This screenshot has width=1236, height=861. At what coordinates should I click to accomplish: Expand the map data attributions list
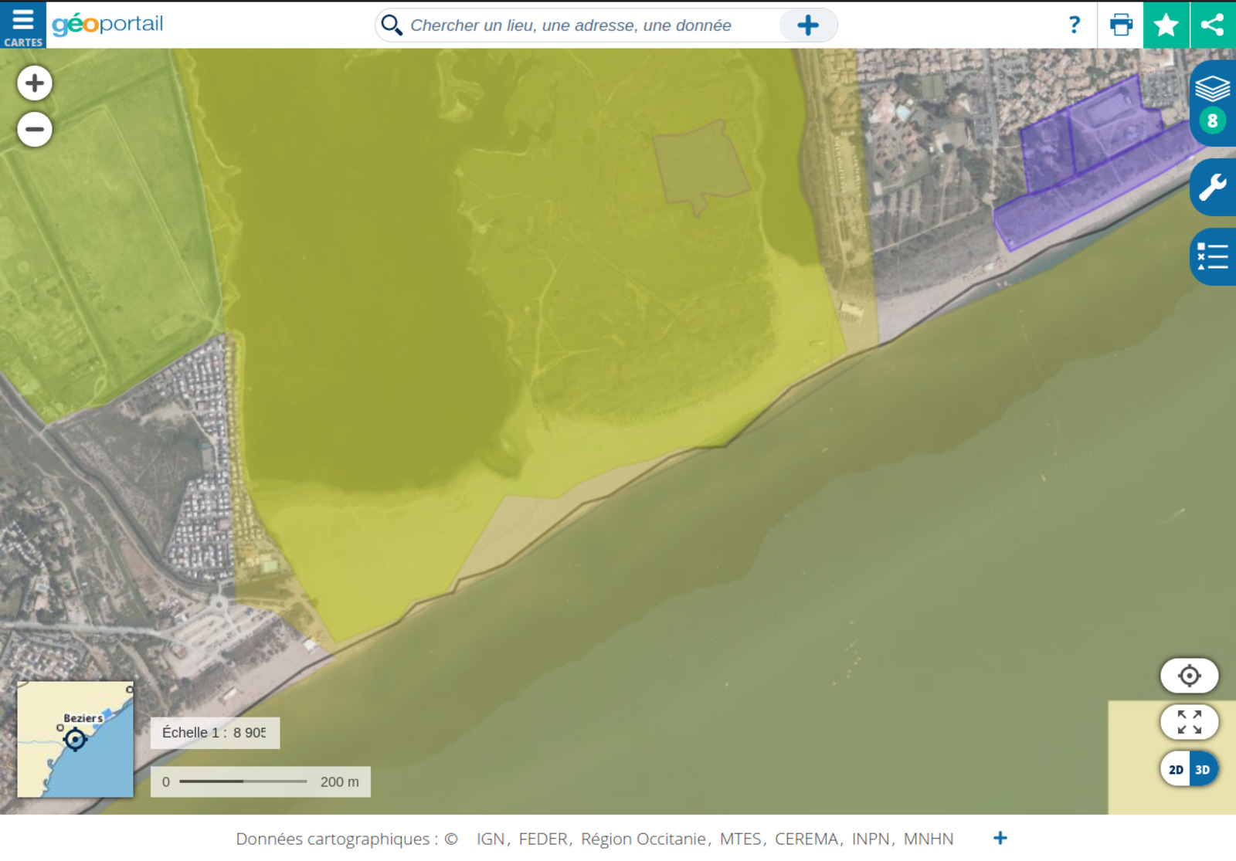point(1000,838)
